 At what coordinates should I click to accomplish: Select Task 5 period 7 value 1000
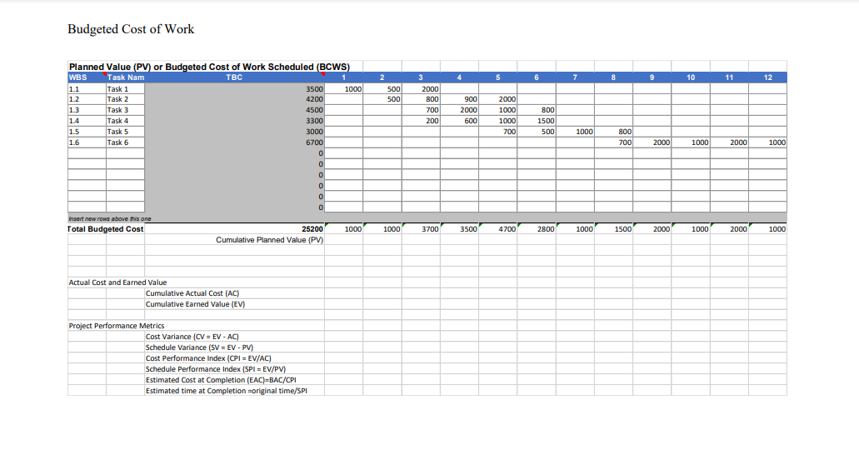coord(575,132)
